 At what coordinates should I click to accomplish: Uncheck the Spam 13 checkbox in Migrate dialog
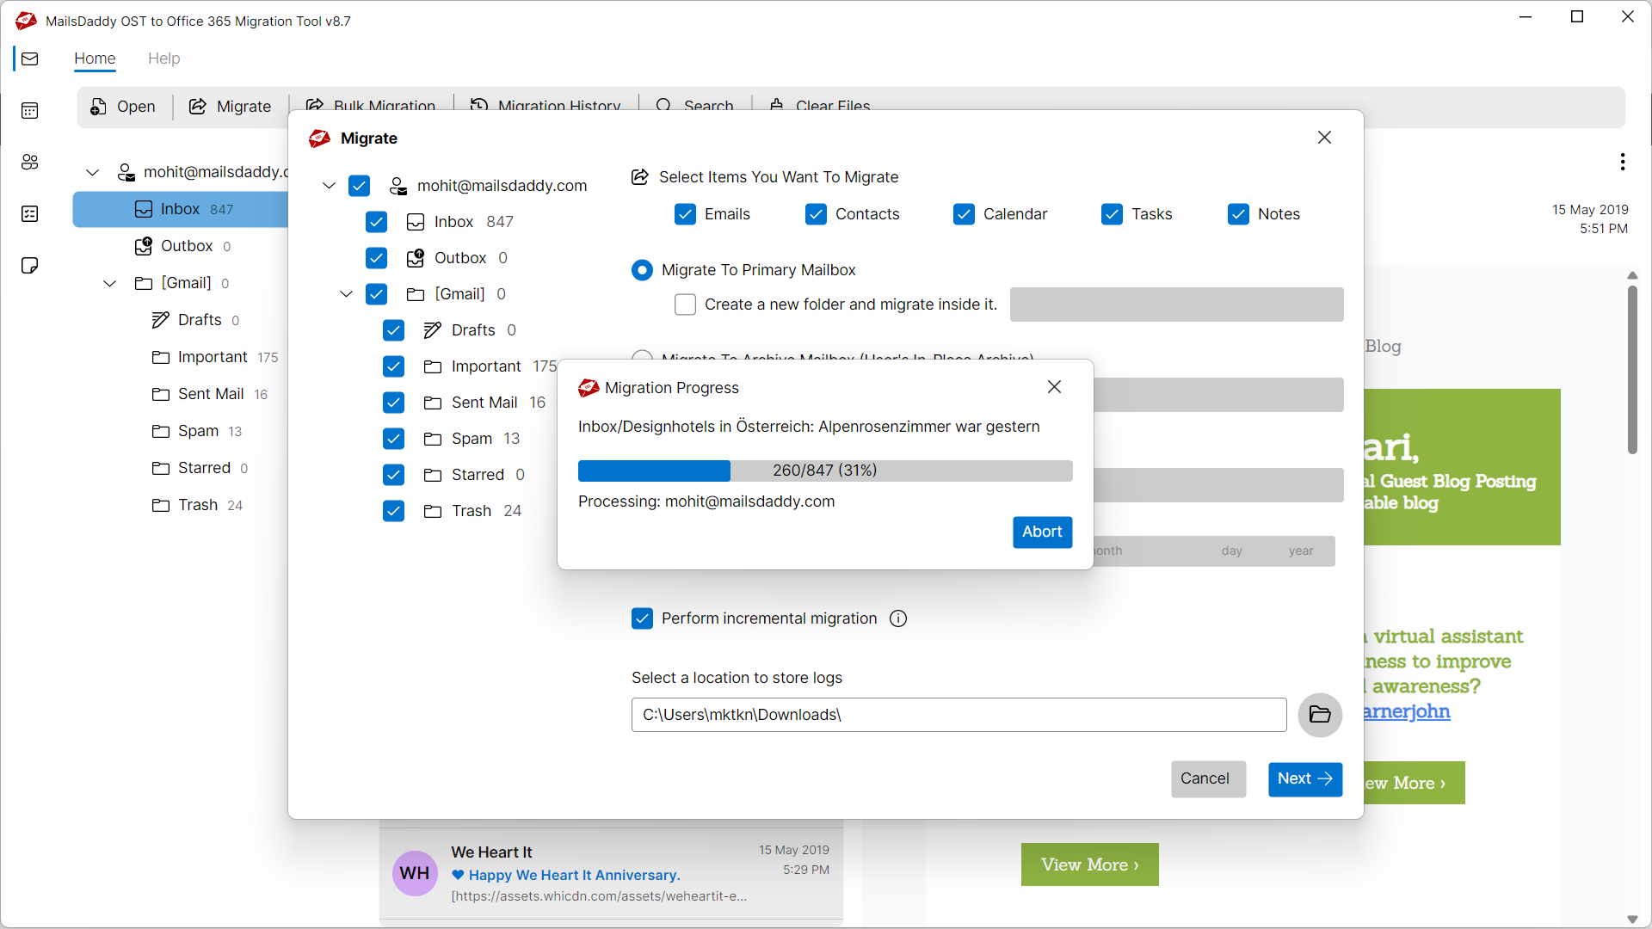pos(394,439)
